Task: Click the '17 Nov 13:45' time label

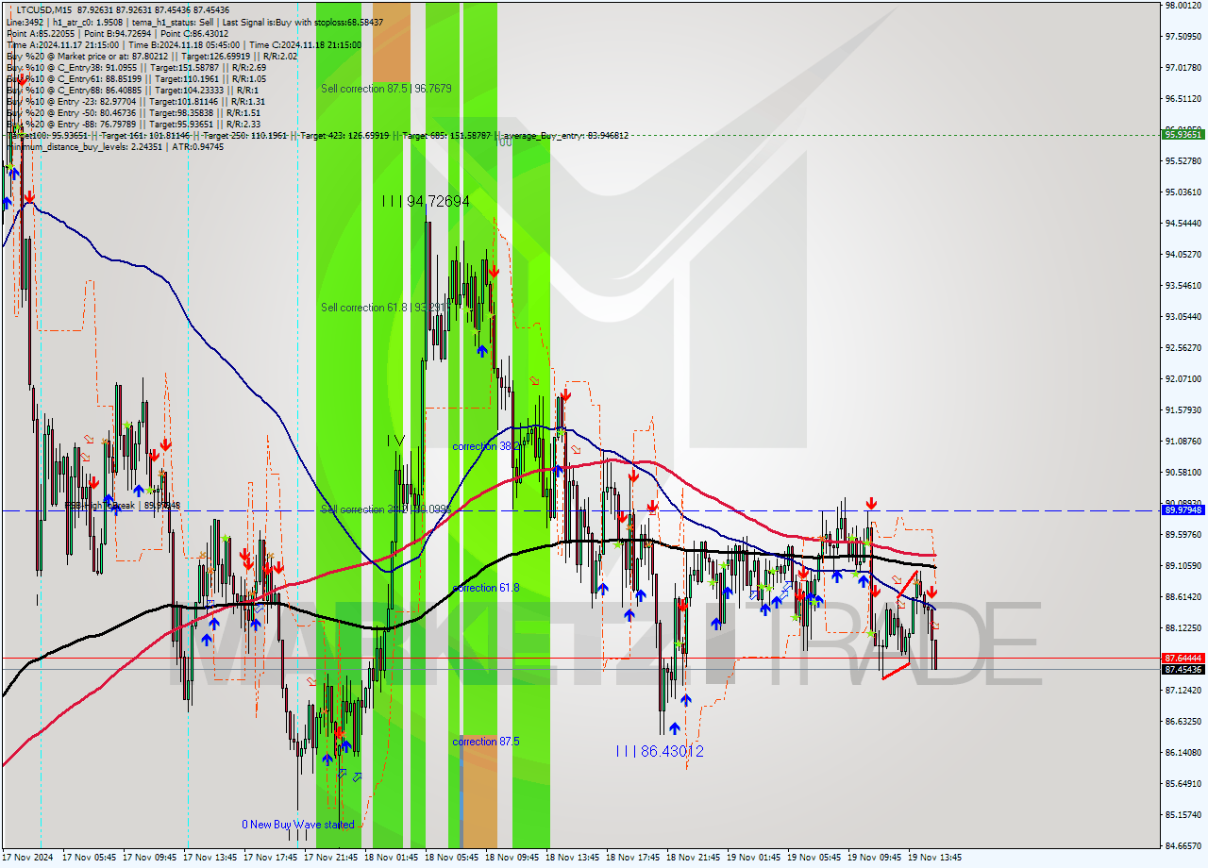Action: click(210, 858)
